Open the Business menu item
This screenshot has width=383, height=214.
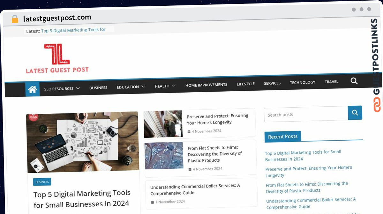[98, 88]
